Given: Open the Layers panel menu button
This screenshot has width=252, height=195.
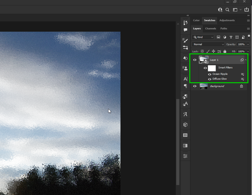Looking at the screenshot, I should [248, 29].
